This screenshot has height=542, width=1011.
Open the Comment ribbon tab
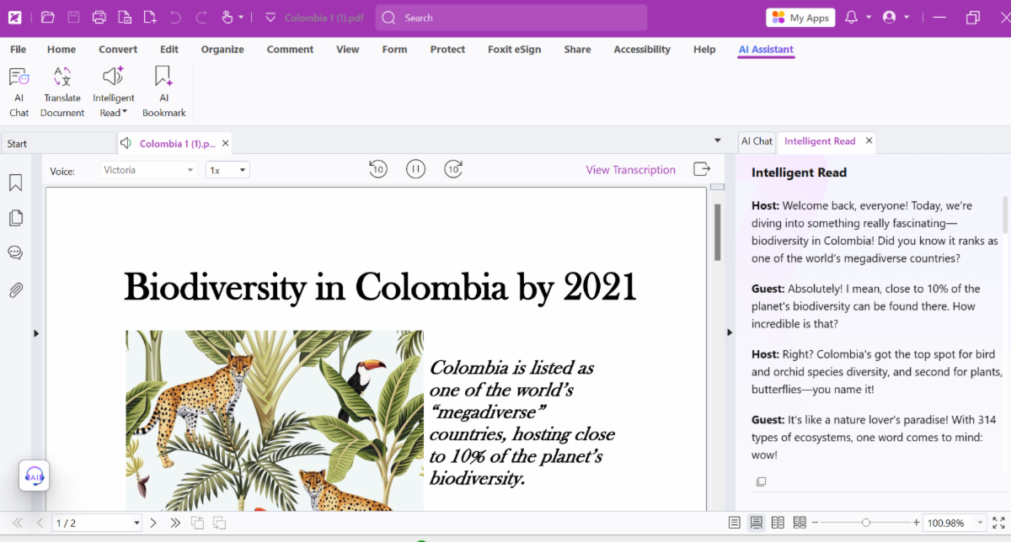coord(290,50)
